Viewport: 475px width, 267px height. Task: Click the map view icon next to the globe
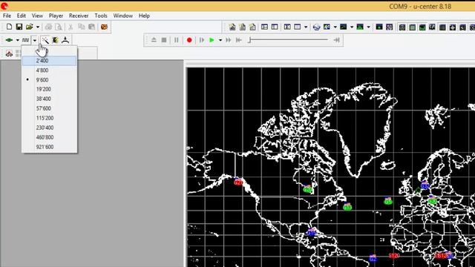327,27
